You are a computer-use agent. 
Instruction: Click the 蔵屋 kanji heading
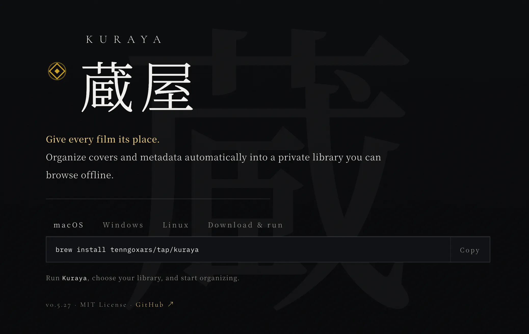click(x=137, y=87)
